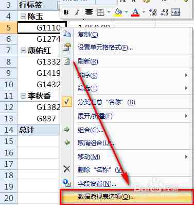Select cell G1419
Image resolution: width=194 pixels, height=205 pixels.
[x=39, y=73]
